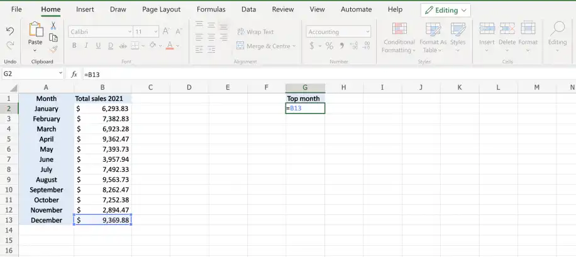Open Conditional Formatting
This screenshot has height=257, width=576.
(x=399, y=38)
